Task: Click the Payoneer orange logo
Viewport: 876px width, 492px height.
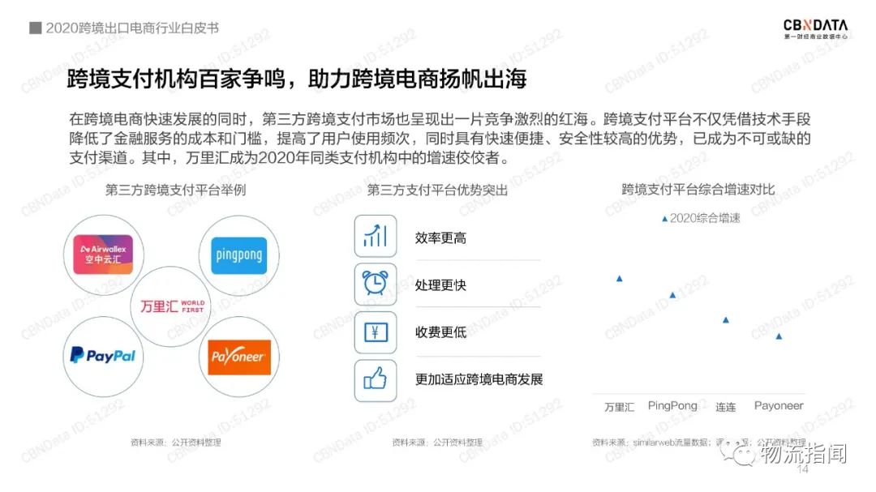Action: pos(239,357)
